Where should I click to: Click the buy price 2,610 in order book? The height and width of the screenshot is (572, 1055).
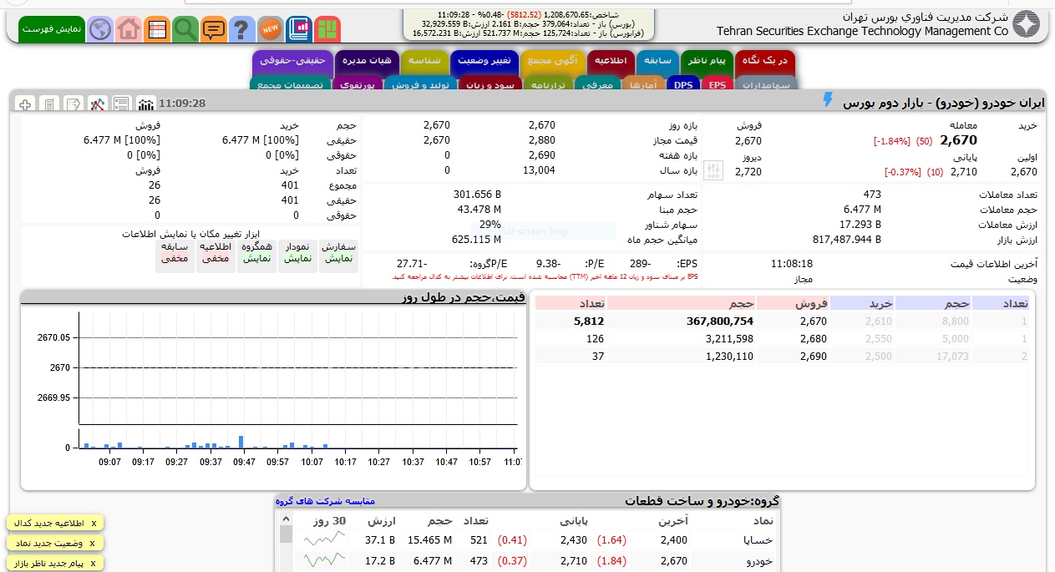878,321
